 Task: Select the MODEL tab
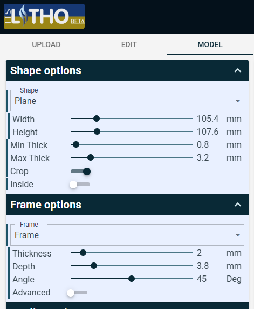[x=210, y=44]
